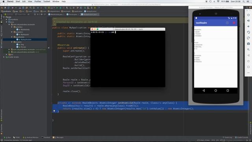Switch to the MainActivity.java editor tab

[56, 14]
